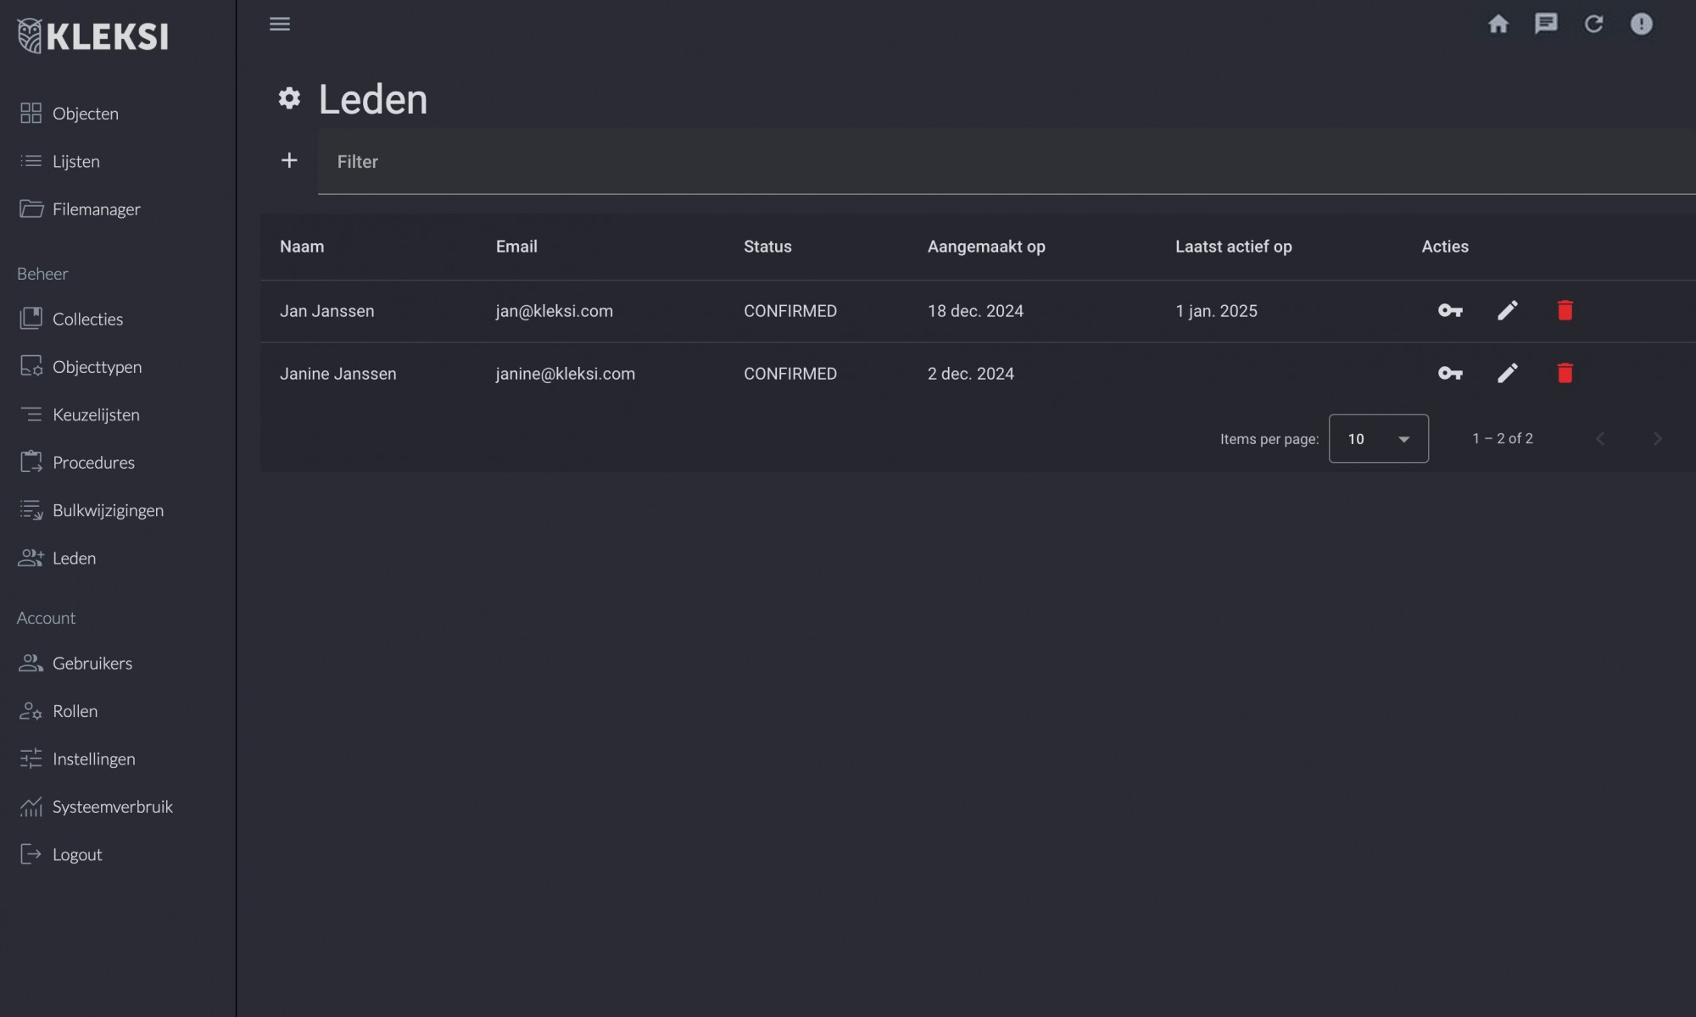
Task: Click Logout in the Account section
Action: point(76,855)
